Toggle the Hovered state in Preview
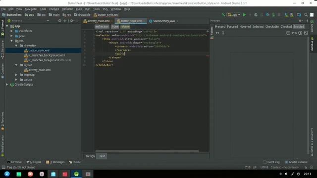The height and width of the screenshot is (178, 317). tap(245, 27)
